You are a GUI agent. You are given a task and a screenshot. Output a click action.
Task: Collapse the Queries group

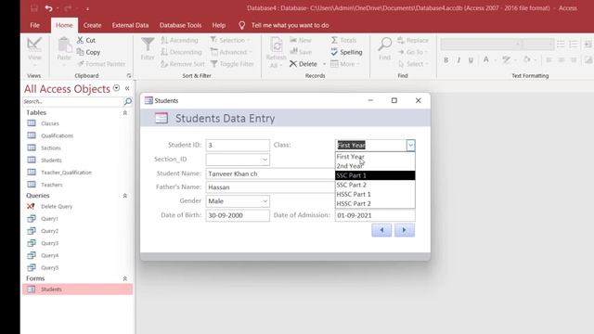click(x=125, y=196)
